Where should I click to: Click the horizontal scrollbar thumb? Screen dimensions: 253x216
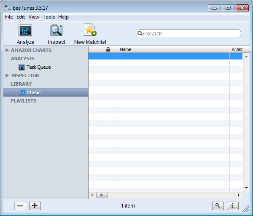102,195
